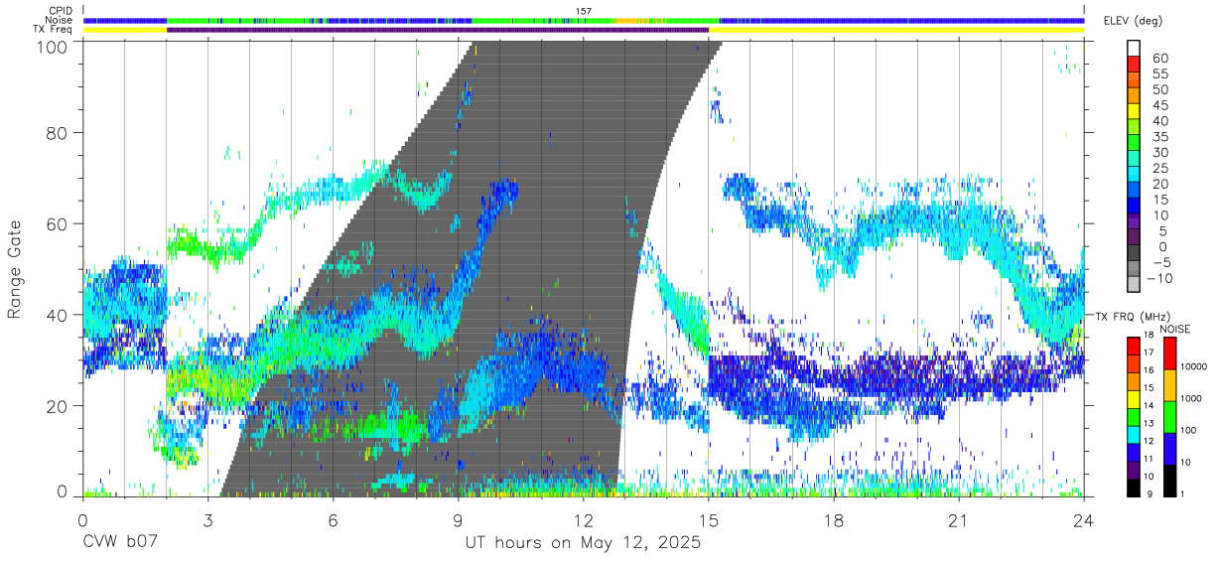
Task: Click the 'Noise' row label at top left
Action: coord(61,20)
